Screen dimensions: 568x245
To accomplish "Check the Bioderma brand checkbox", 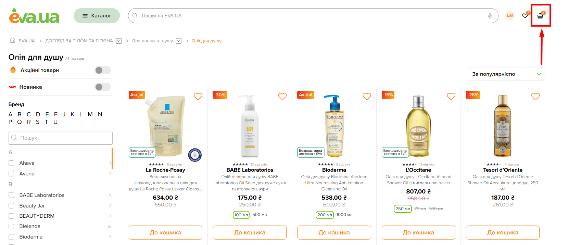I will point(11,237).
